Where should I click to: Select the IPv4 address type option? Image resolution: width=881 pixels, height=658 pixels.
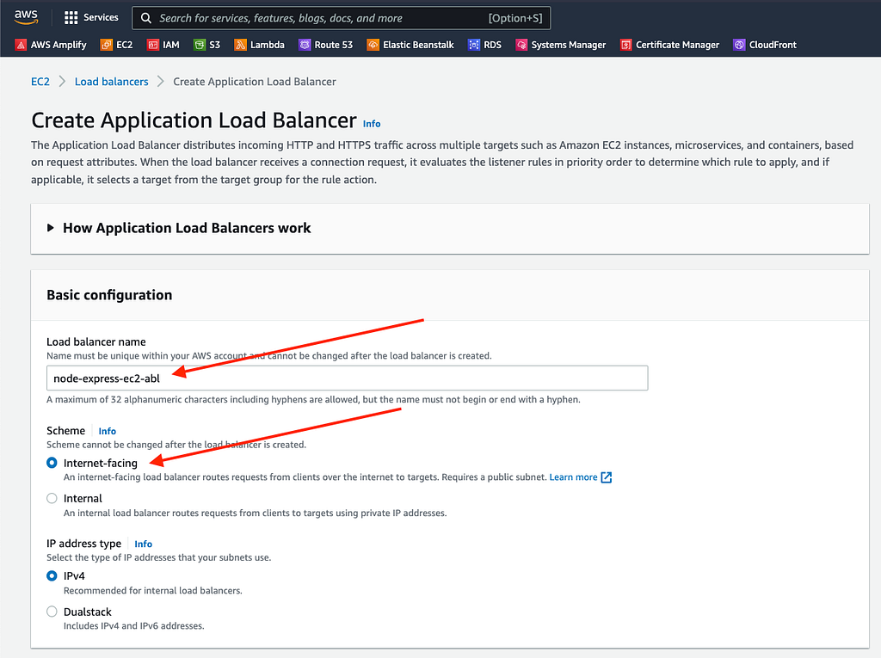[52, 576]
